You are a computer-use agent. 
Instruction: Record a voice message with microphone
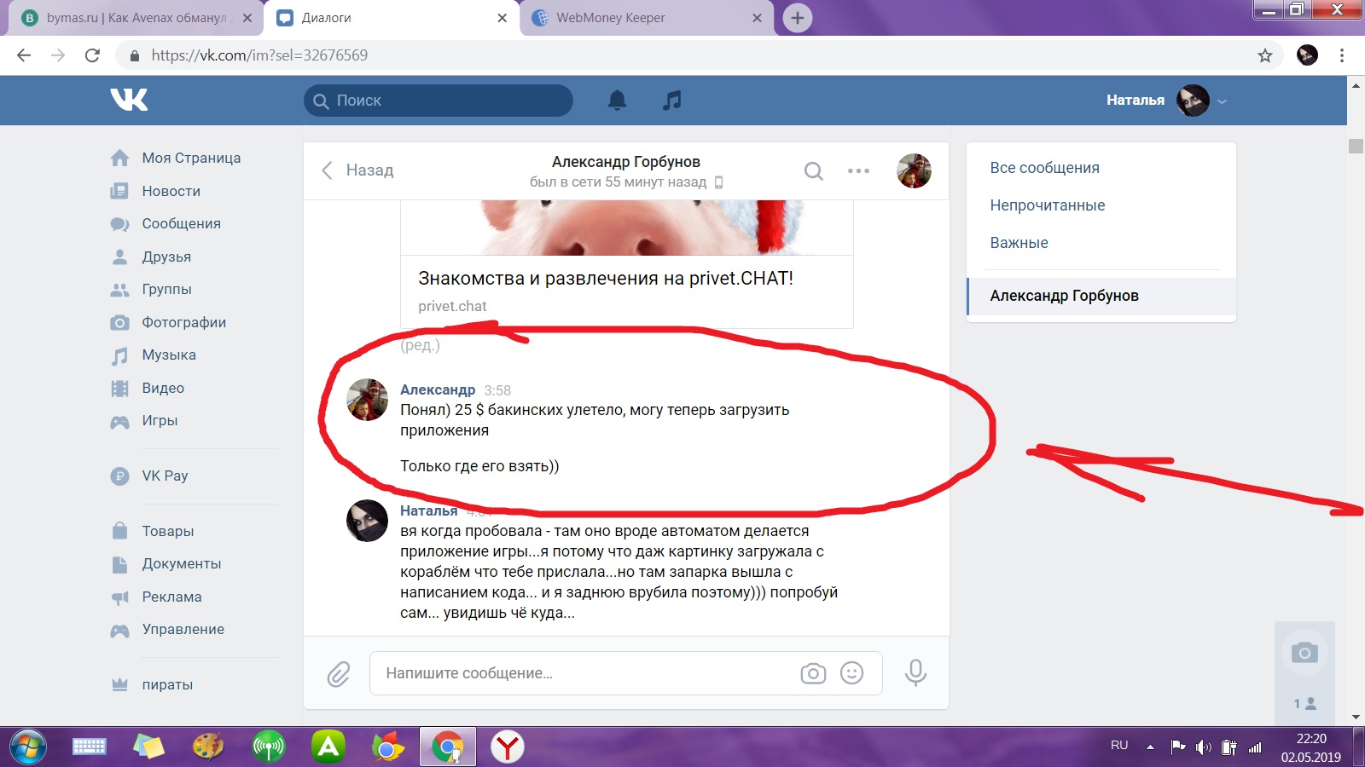click(915, 673)
